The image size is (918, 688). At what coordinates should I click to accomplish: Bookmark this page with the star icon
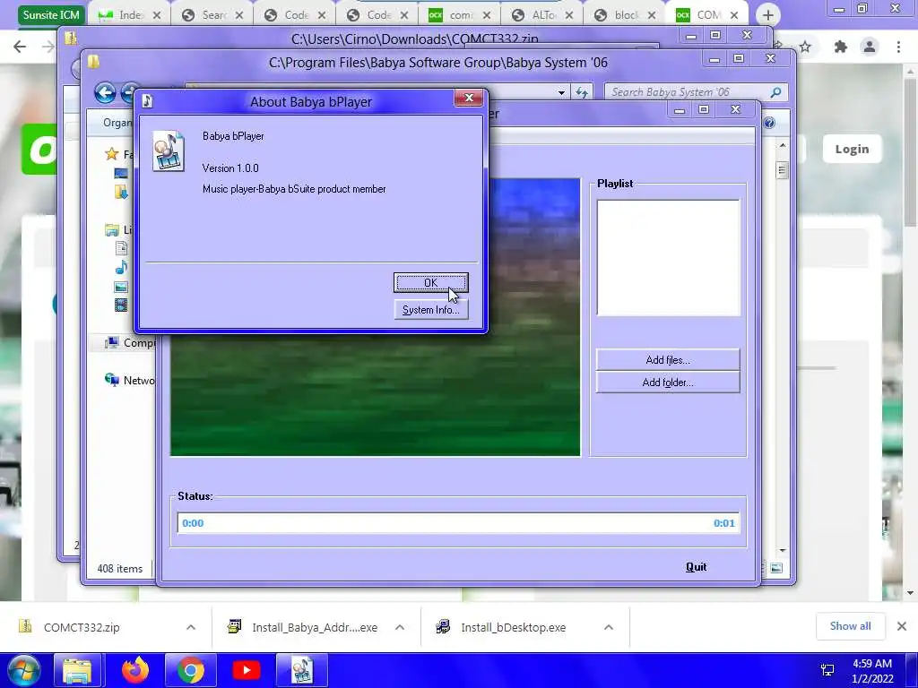pyautogui.click(x=805, y=47)
